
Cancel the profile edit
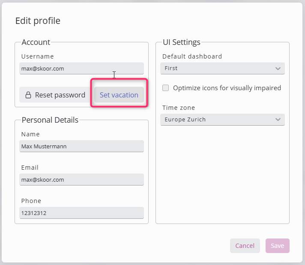tap(245, 246)
